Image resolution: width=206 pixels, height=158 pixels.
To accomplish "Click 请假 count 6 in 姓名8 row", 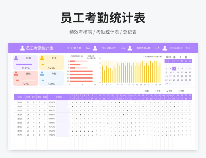I will click(x=39, y=131).
